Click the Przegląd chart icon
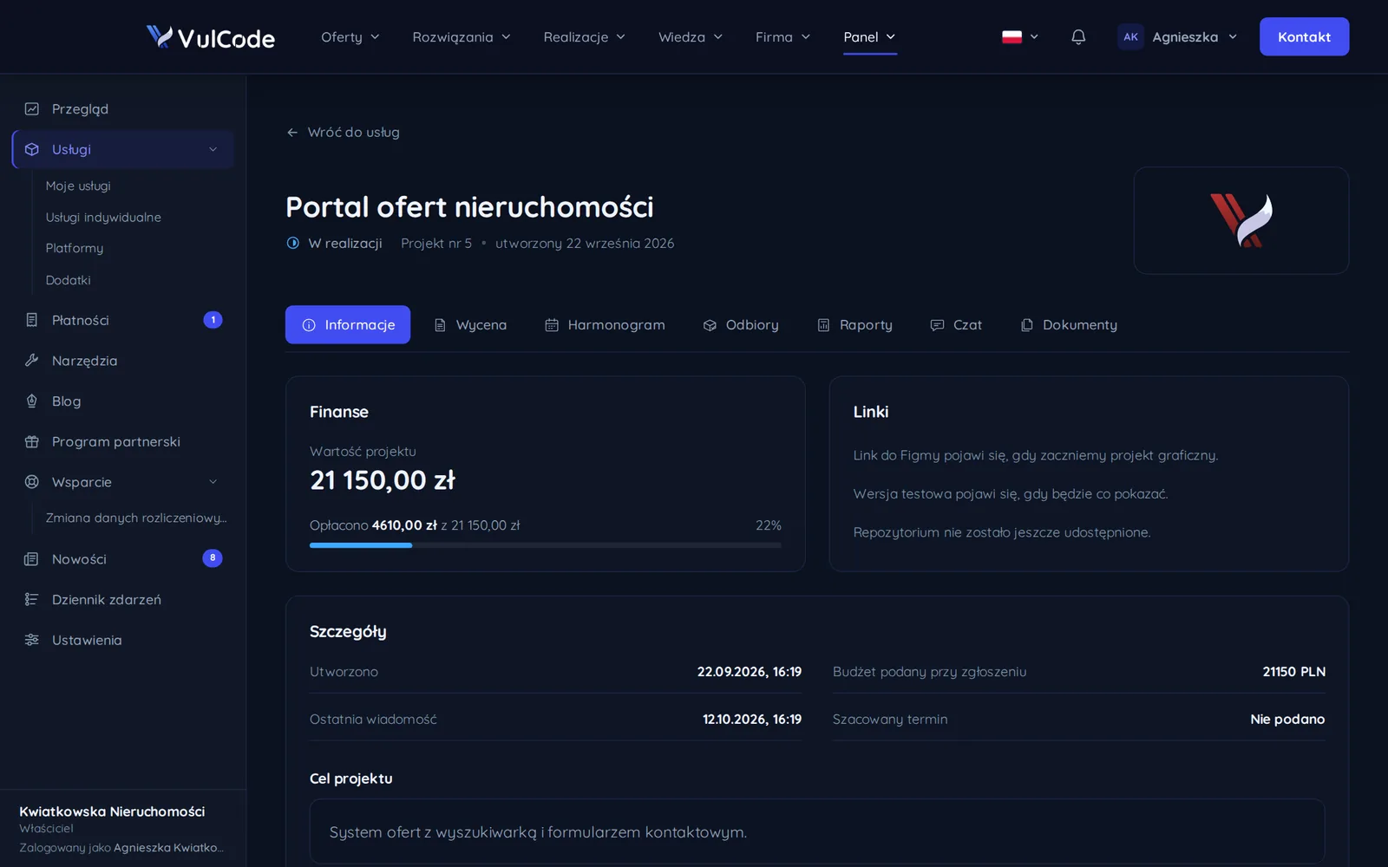1388x867 pixels. click(x=32, y=109)
